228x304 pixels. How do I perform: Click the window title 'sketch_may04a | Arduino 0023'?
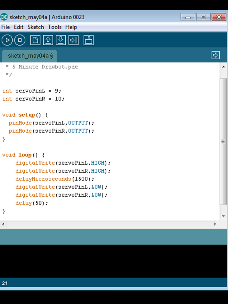(x=47, y=17)
